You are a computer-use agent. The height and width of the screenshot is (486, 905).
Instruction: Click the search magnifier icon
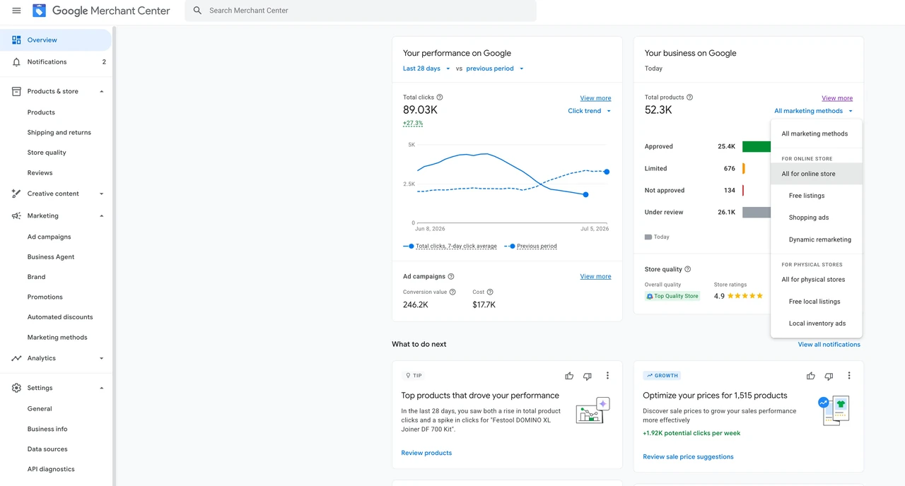click(x=197, y=11)
